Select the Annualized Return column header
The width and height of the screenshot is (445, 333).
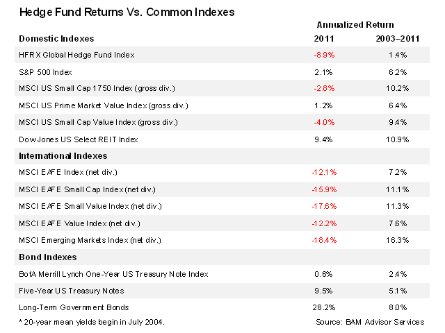point(355,25)
